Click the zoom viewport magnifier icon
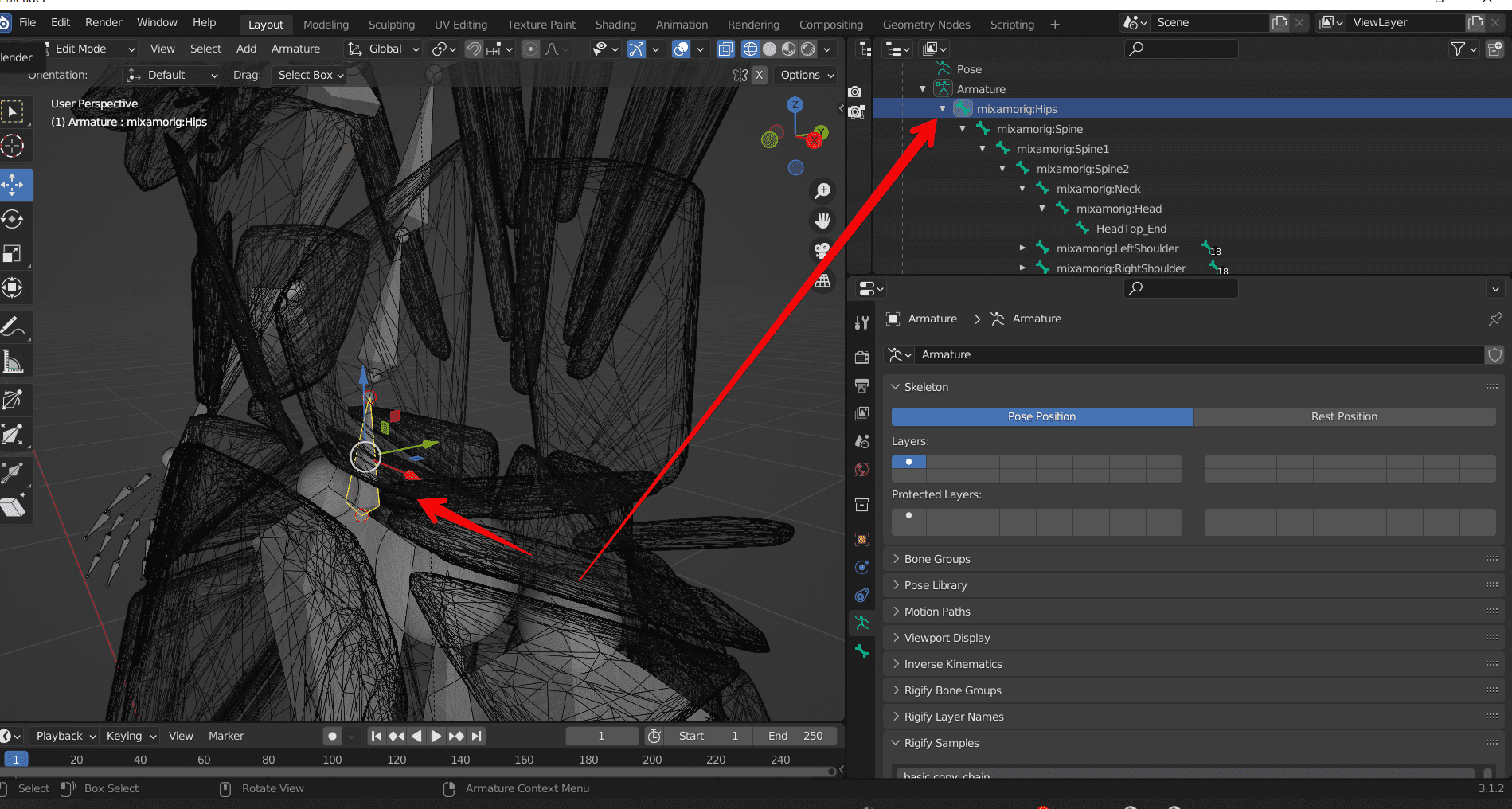This screenshot has width=1512, height=809. click(822, 191)
